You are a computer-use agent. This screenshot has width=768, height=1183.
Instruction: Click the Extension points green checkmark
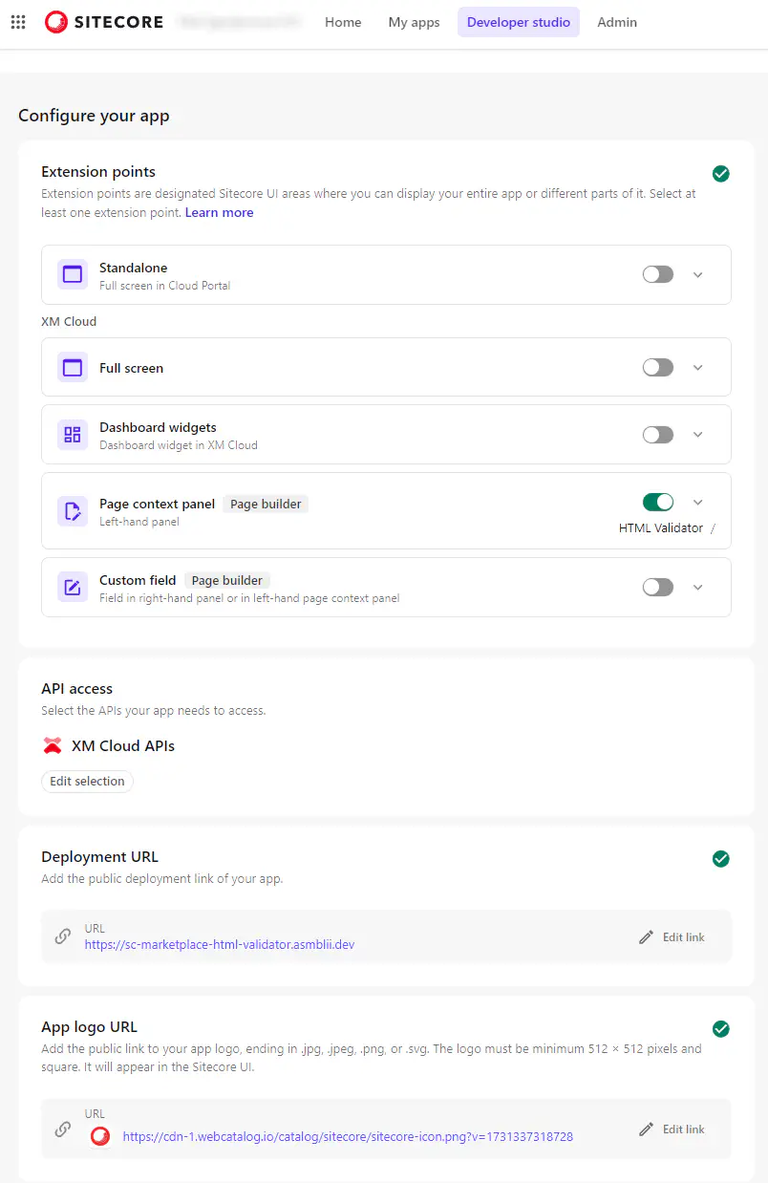[721, 173]
